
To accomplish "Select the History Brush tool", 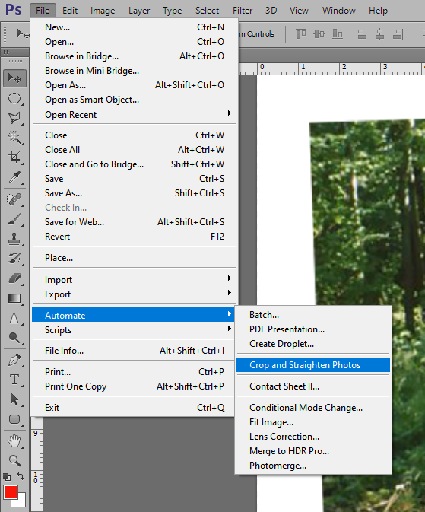I will coord(14,259).
